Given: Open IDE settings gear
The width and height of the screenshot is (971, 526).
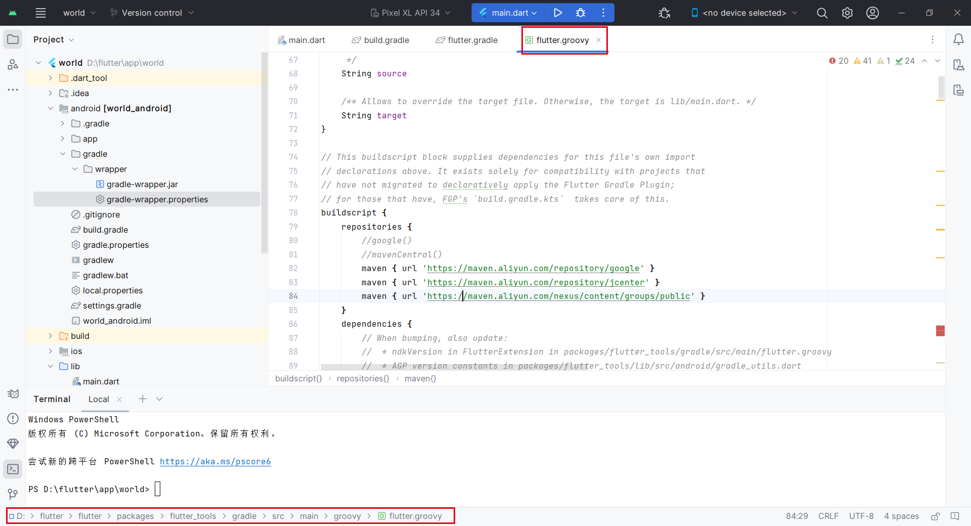Looking at the screenshot, I should point(847,13).
